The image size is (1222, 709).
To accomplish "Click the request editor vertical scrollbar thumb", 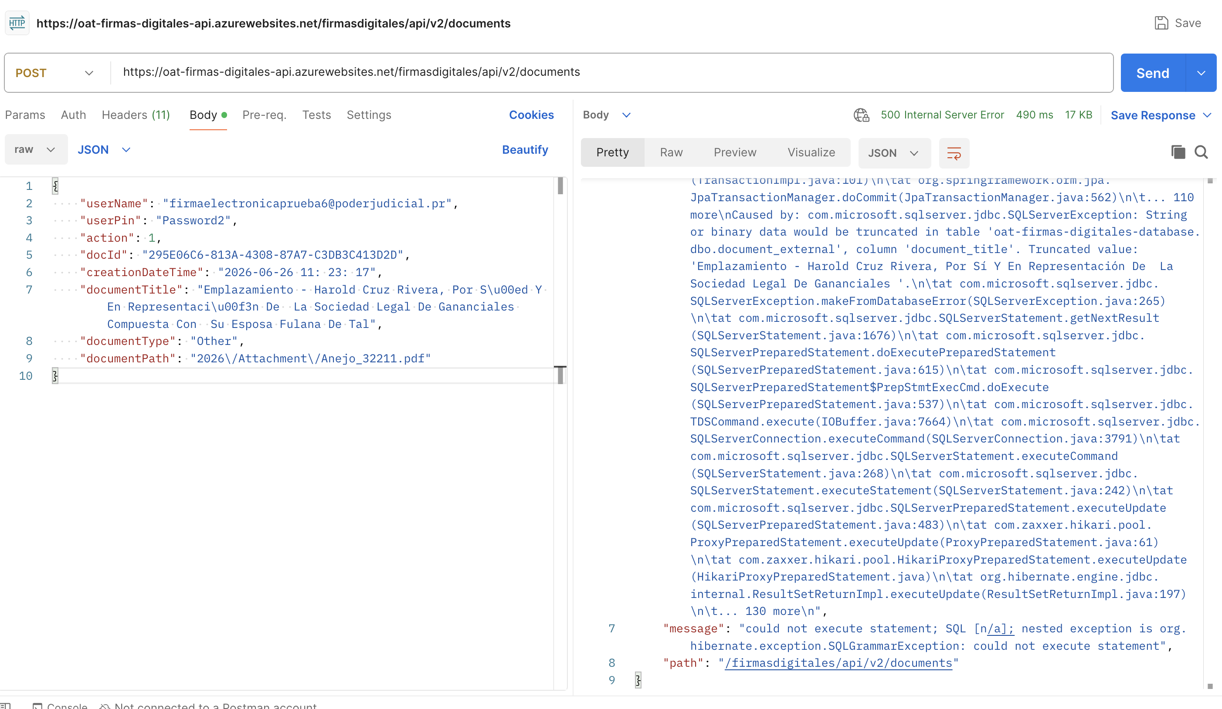I will coord(560,186).
